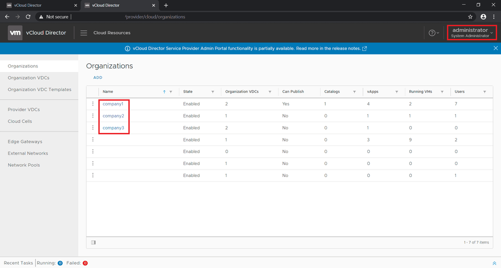Dismiss the blue info banner
The image size is (501, 268).
(x=495, y=48)
